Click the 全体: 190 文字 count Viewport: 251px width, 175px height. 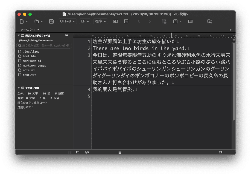pyautogui.click(x=28, y=93)
